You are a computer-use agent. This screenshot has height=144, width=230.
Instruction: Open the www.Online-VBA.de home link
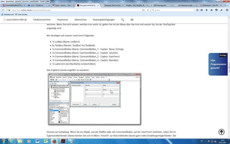point(15,20)
